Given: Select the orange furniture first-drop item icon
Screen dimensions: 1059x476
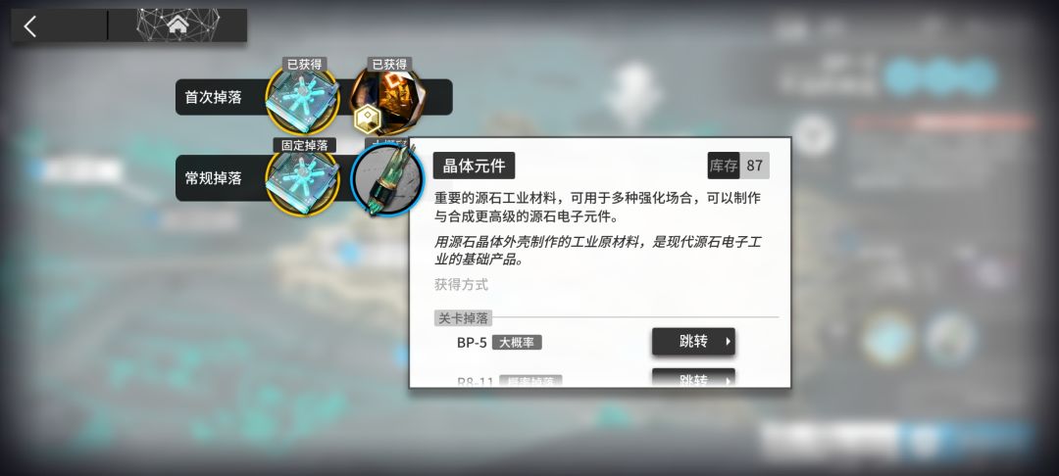Looking at the screenshot, I should (x=387, y=98).
